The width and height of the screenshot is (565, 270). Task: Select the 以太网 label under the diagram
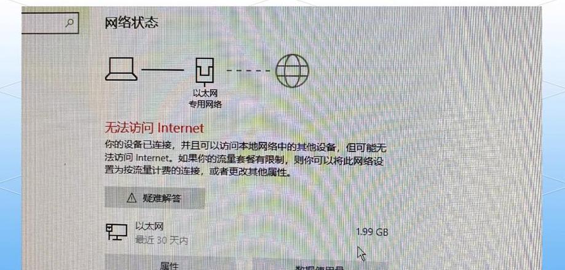pos(205,94)
